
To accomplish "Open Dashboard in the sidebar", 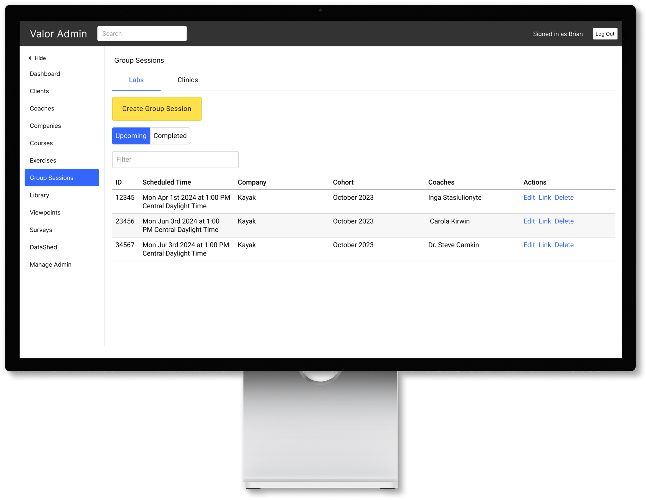I will tap(45, 74).
